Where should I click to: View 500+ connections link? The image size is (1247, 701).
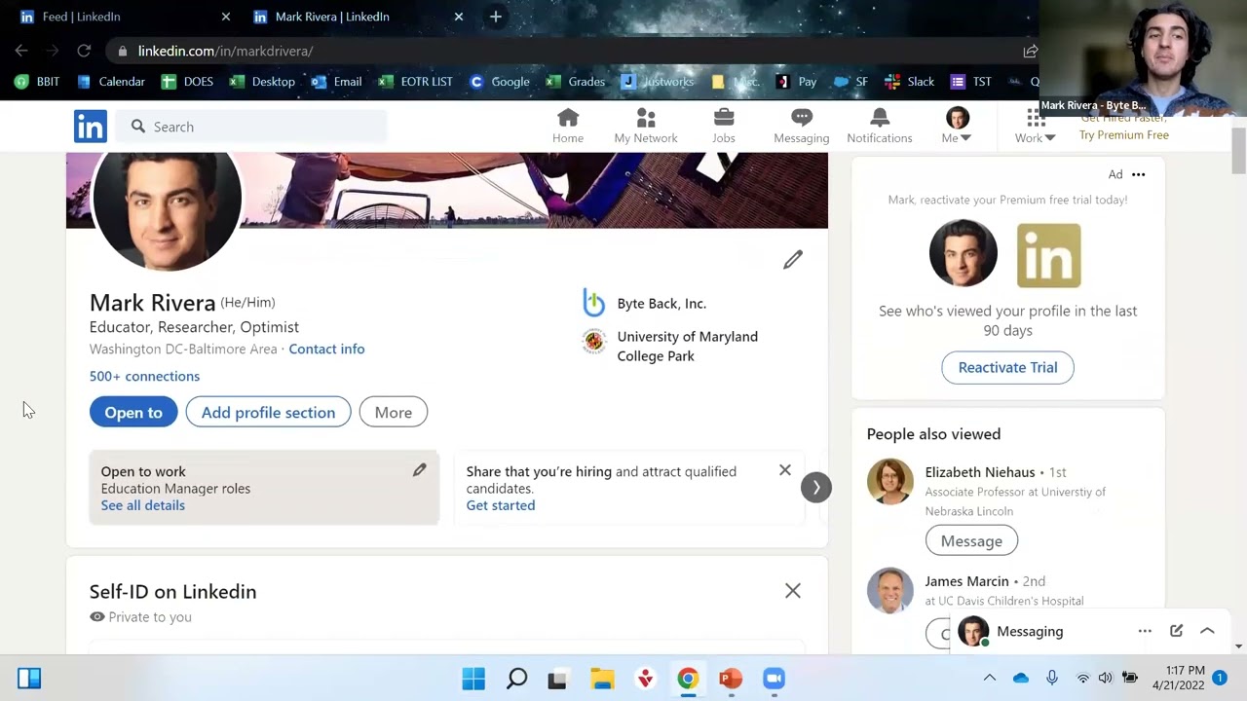tap(144, 376)
